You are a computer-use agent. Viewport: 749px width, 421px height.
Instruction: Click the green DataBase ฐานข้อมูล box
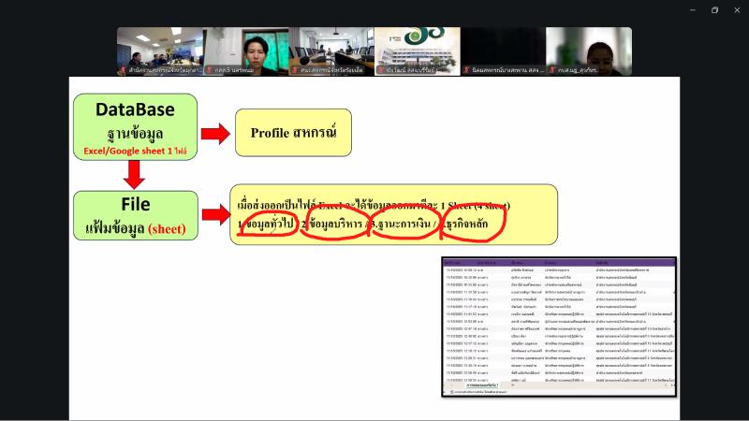point(137,124)
